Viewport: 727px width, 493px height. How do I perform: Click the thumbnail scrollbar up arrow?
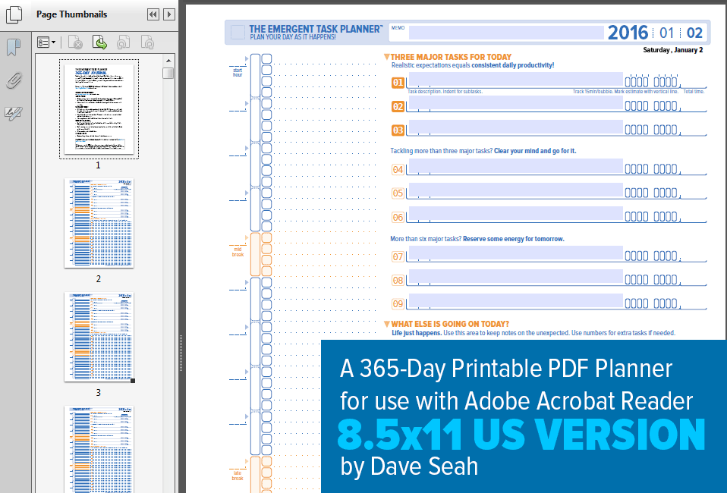(x=168, y=61)
